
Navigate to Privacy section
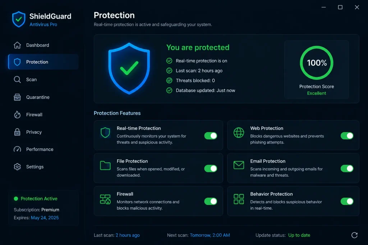pos(43,132)
